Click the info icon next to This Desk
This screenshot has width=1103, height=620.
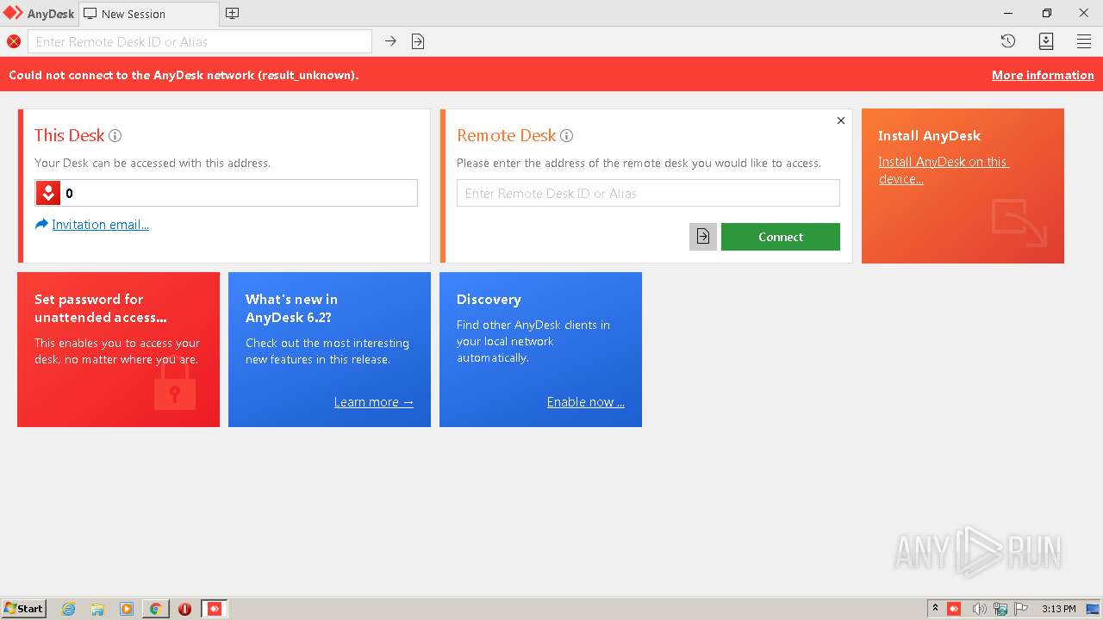tap(115, 135)
